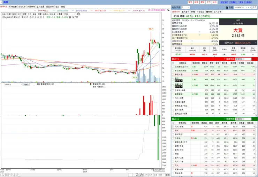Click 1年 range button
The width and height of the screenshot is (258, 177).
(155, 175)
